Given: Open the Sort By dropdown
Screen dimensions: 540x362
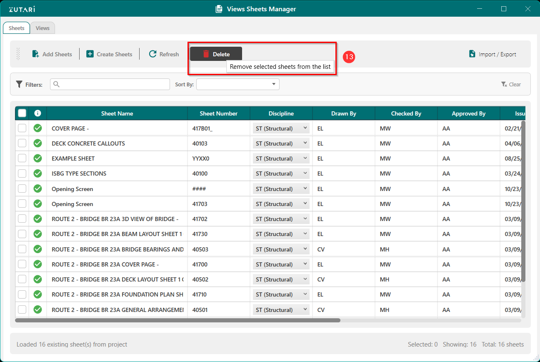Looking at the screenshot, I should [237, 84].
